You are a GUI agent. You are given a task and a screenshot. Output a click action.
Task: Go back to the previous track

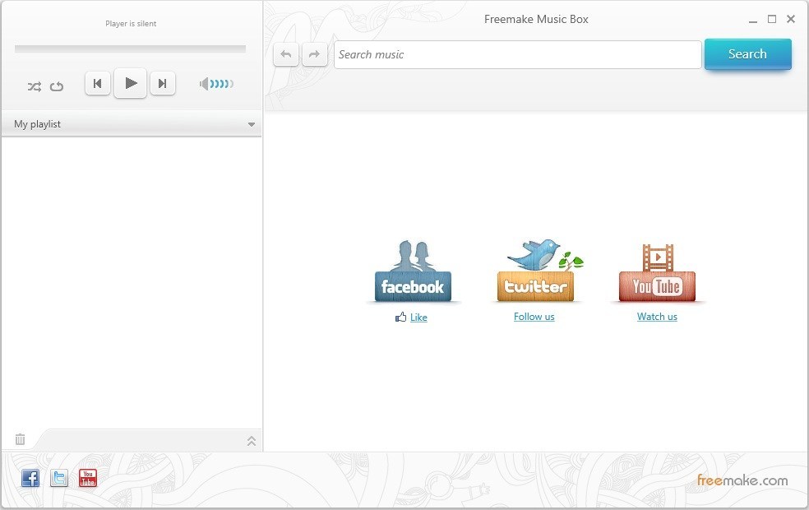[x=97, y=83]
